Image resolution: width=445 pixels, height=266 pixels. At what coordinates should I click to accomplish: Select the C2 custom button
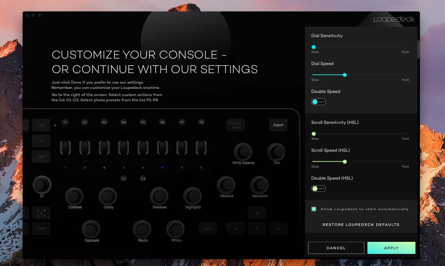(x=124, y=179)
